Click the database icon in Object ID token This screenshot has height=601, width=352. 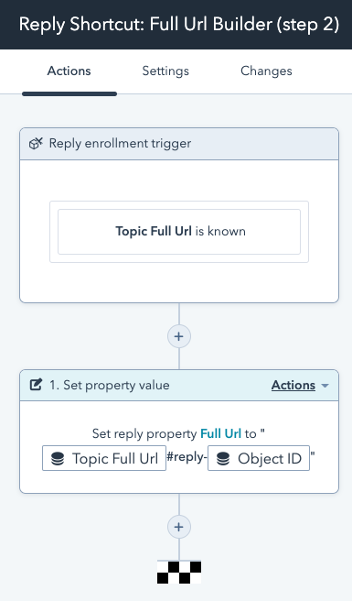223,458
